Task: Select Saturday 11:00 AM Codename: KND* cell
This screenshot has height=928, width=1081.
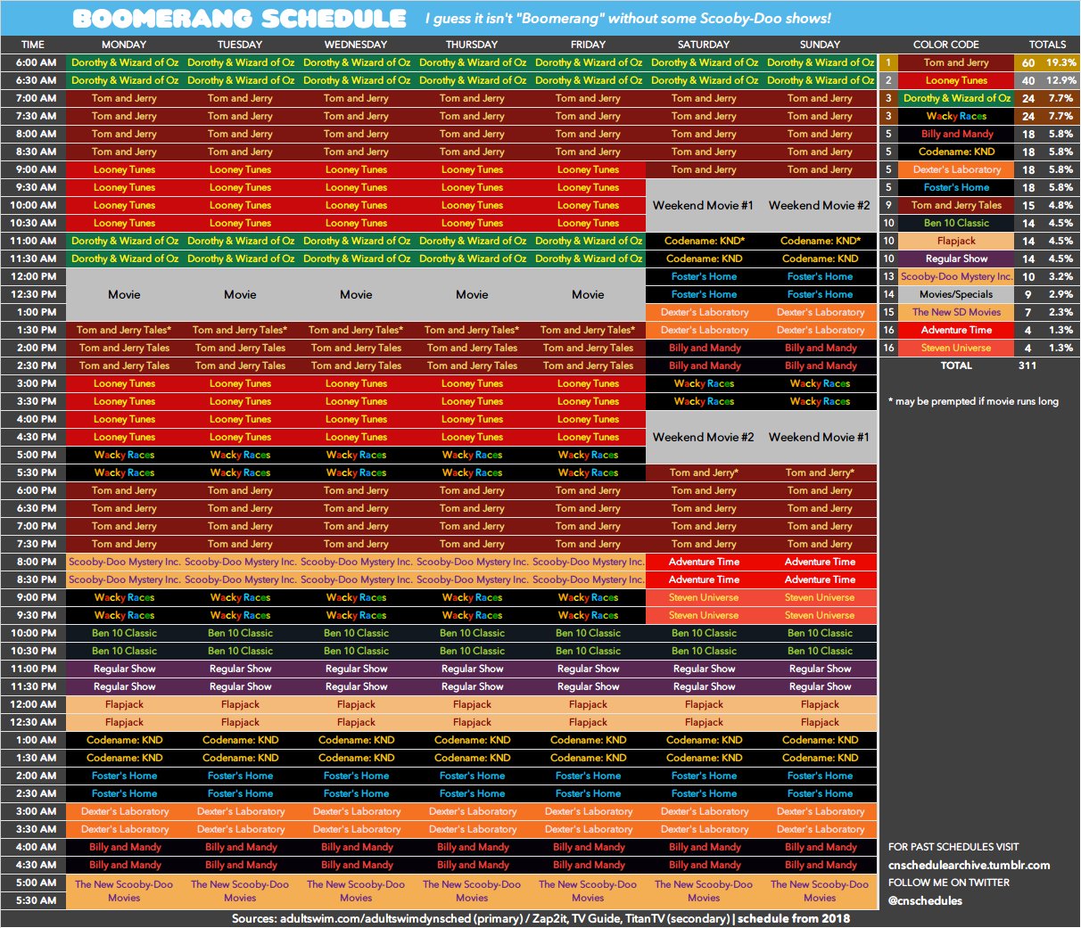Action: pyautogui.click(x=704, y=241)
